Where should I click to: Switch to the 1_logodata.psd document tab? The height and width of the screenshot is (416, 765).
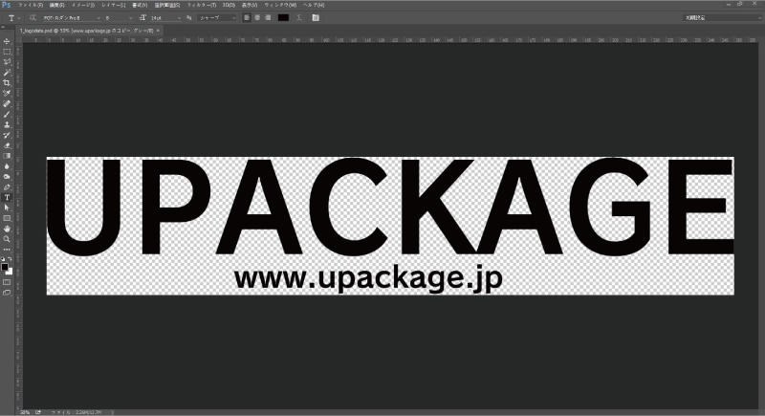pos(86,31)
